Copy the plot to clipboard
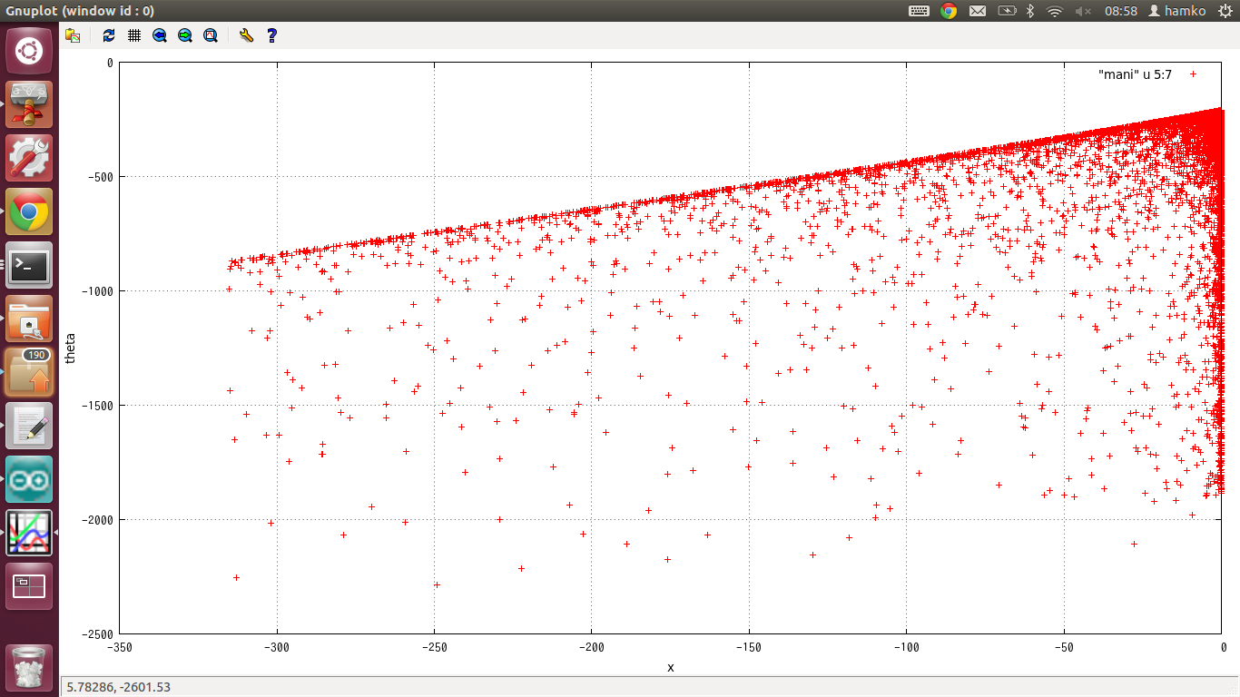This screenshot has width=1240, height=697. tap(73, 35)
